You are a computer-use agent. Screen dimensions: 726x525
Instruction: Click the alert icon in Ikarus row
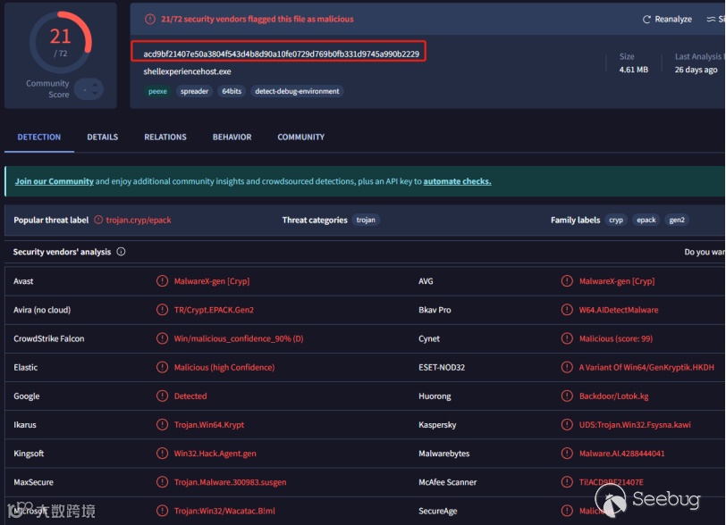(x=162, y=424)
